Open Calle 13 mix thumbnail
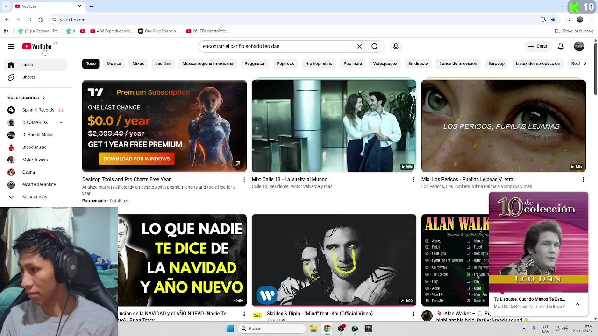 [334, 126]
